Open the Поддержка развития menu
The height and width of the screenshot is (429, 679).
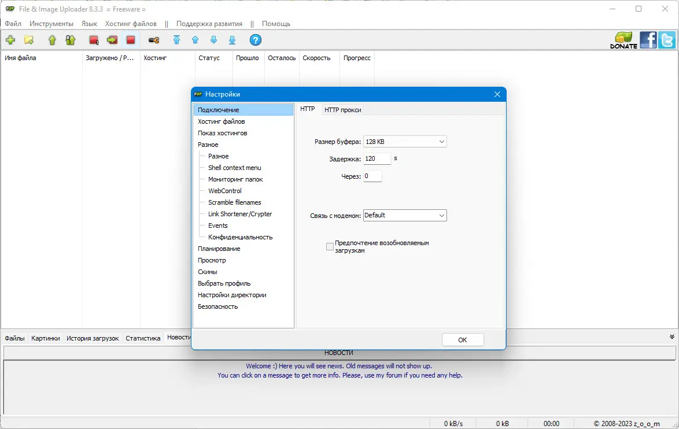(x=209, y=23)
